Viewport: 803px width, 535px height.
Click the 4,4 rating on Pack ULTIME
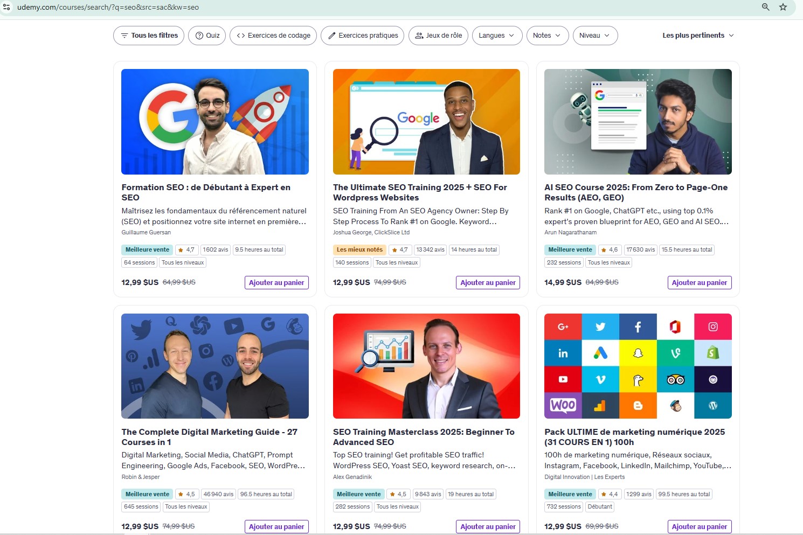tap(609, 494)
